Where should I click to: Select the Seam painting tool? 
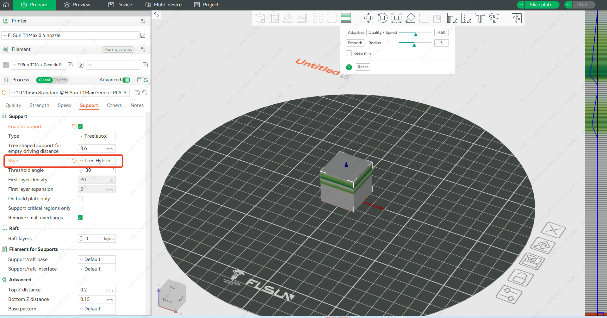point(466,18)
